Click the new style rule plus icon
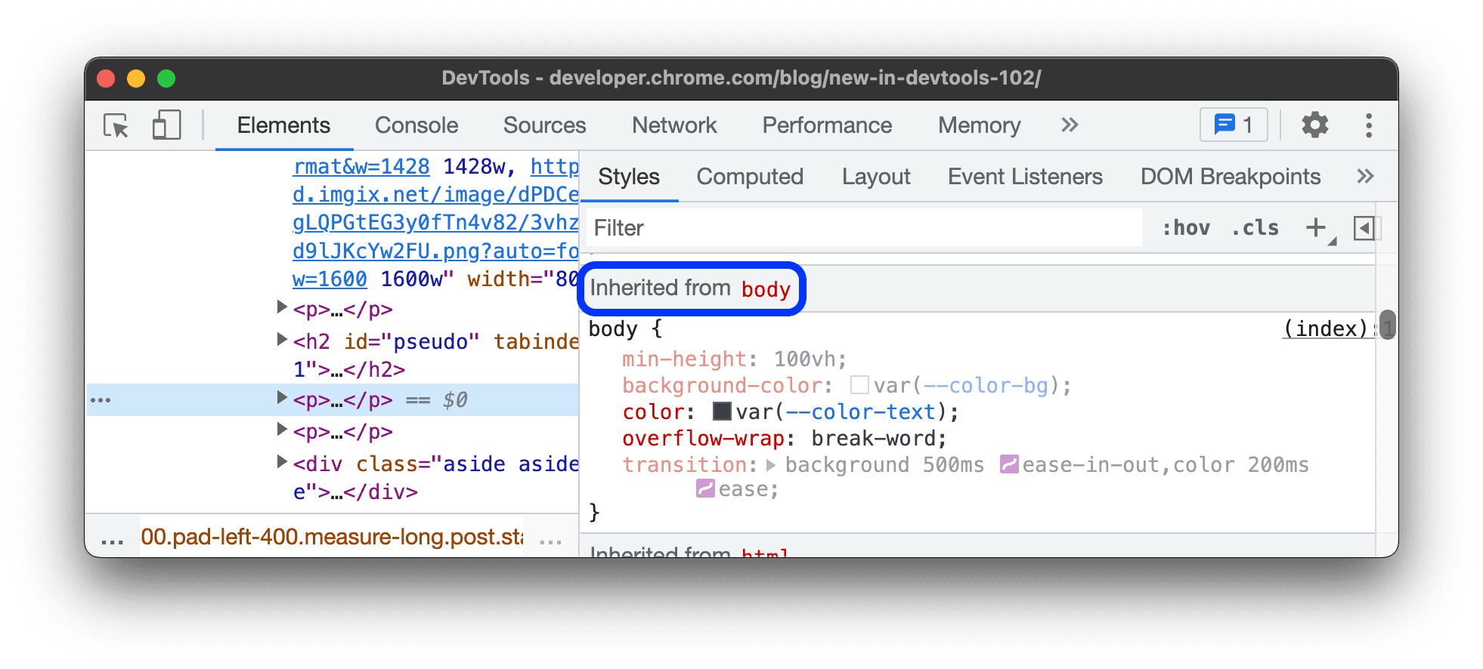Image resolution: width=1483 pixels, height=669 pixels. [1316, 227]
